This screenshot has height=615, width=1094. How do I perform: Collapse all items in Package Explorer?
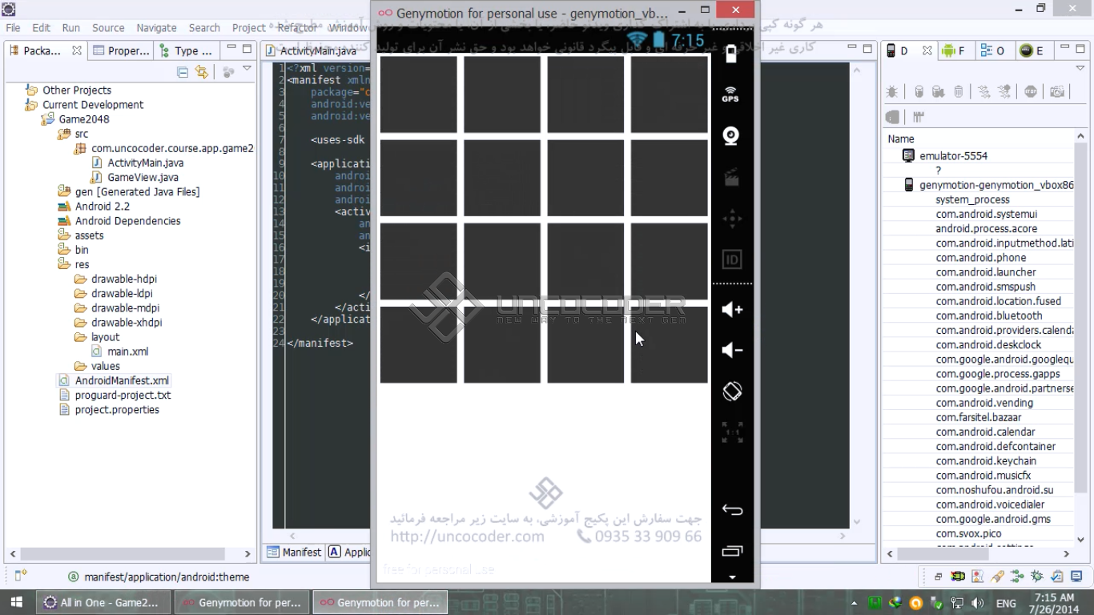183,72
